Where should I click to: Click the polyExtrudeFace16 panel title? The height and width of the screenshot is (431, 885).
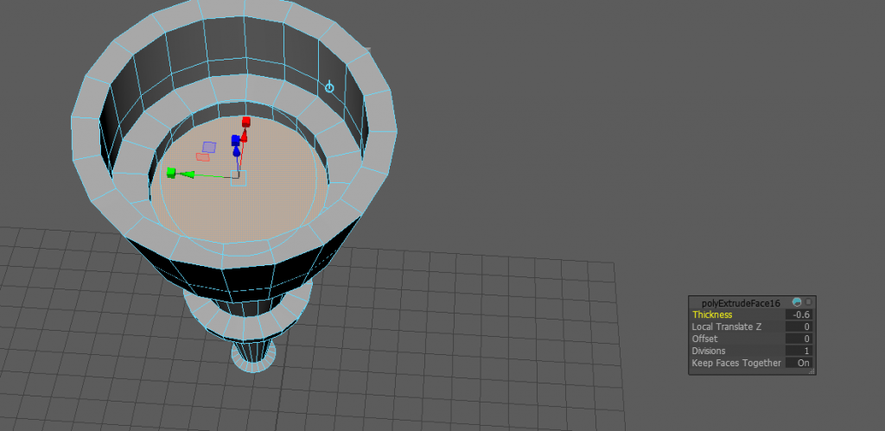click(741, 303)
